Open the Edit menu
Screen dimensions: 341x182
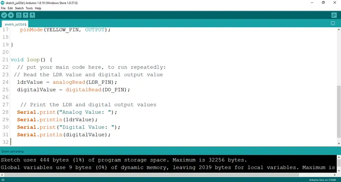(x=10, y=8)
